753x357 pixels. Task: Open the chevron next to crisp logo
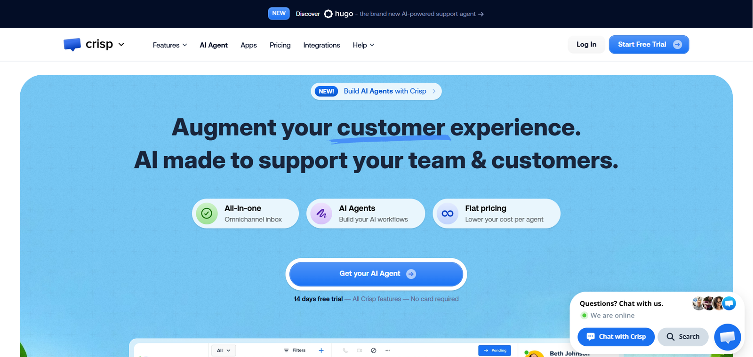click(121, 44)
